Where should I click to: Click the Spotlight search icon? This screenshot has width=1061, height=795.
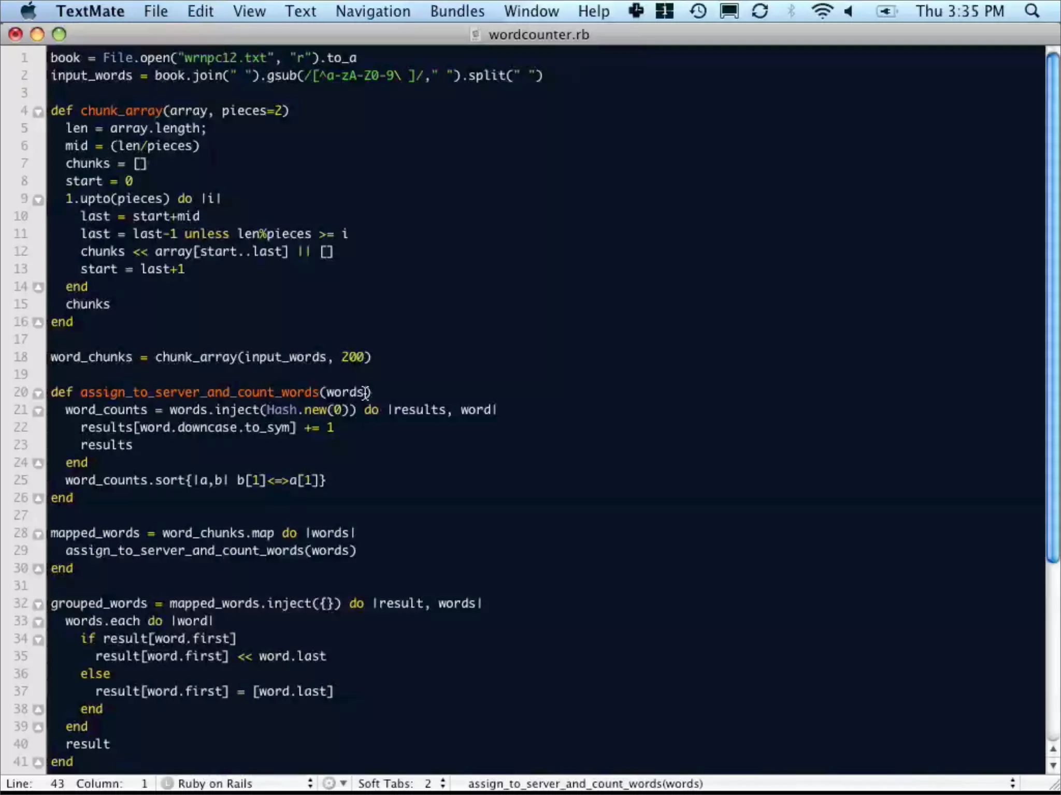point(1032,11)
